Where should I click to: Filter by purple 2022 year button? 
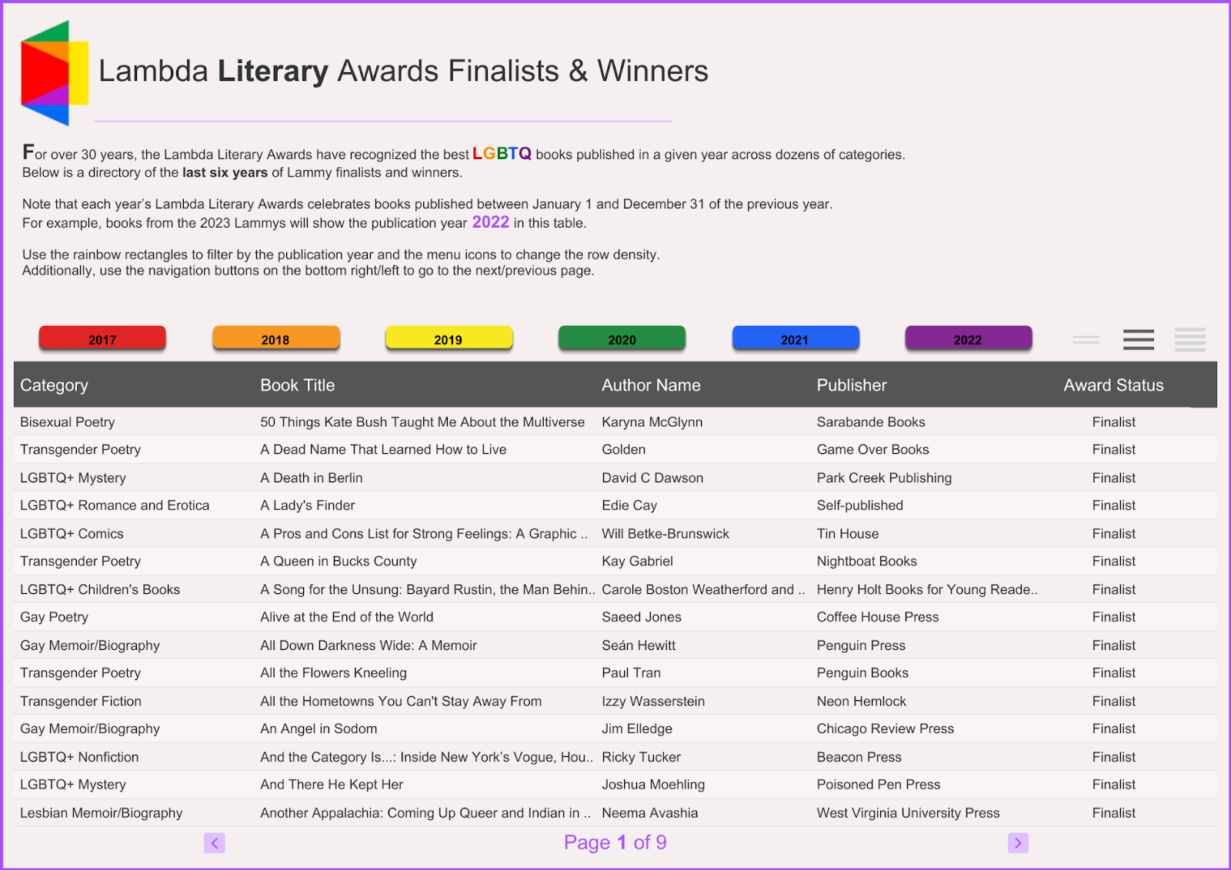coord(968,338)
